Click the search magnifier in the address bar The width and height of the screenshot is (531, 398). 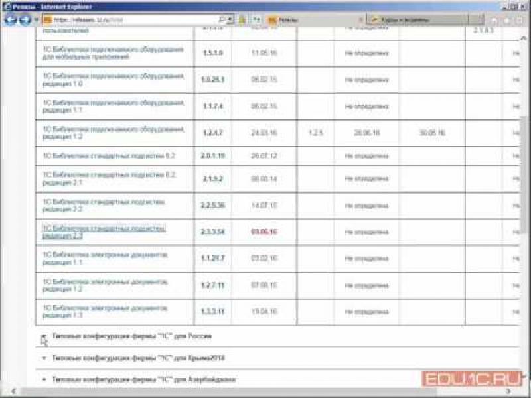click(221, 19)
